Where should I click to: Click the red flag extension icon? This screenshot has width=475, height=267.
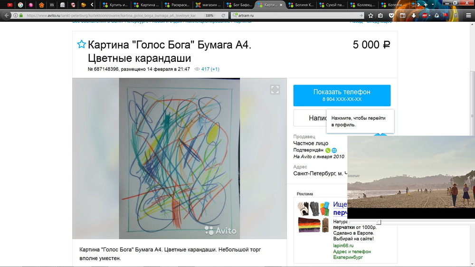(x=446, y=15)
